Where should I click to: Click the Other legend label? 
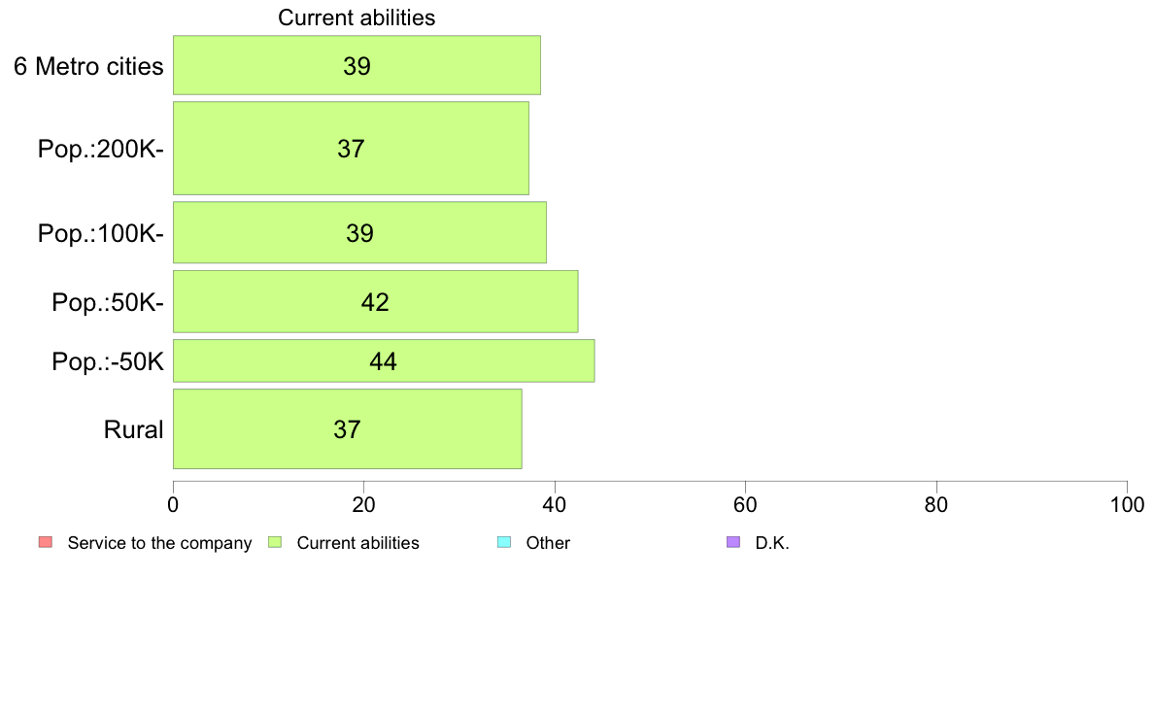(548, 543)
